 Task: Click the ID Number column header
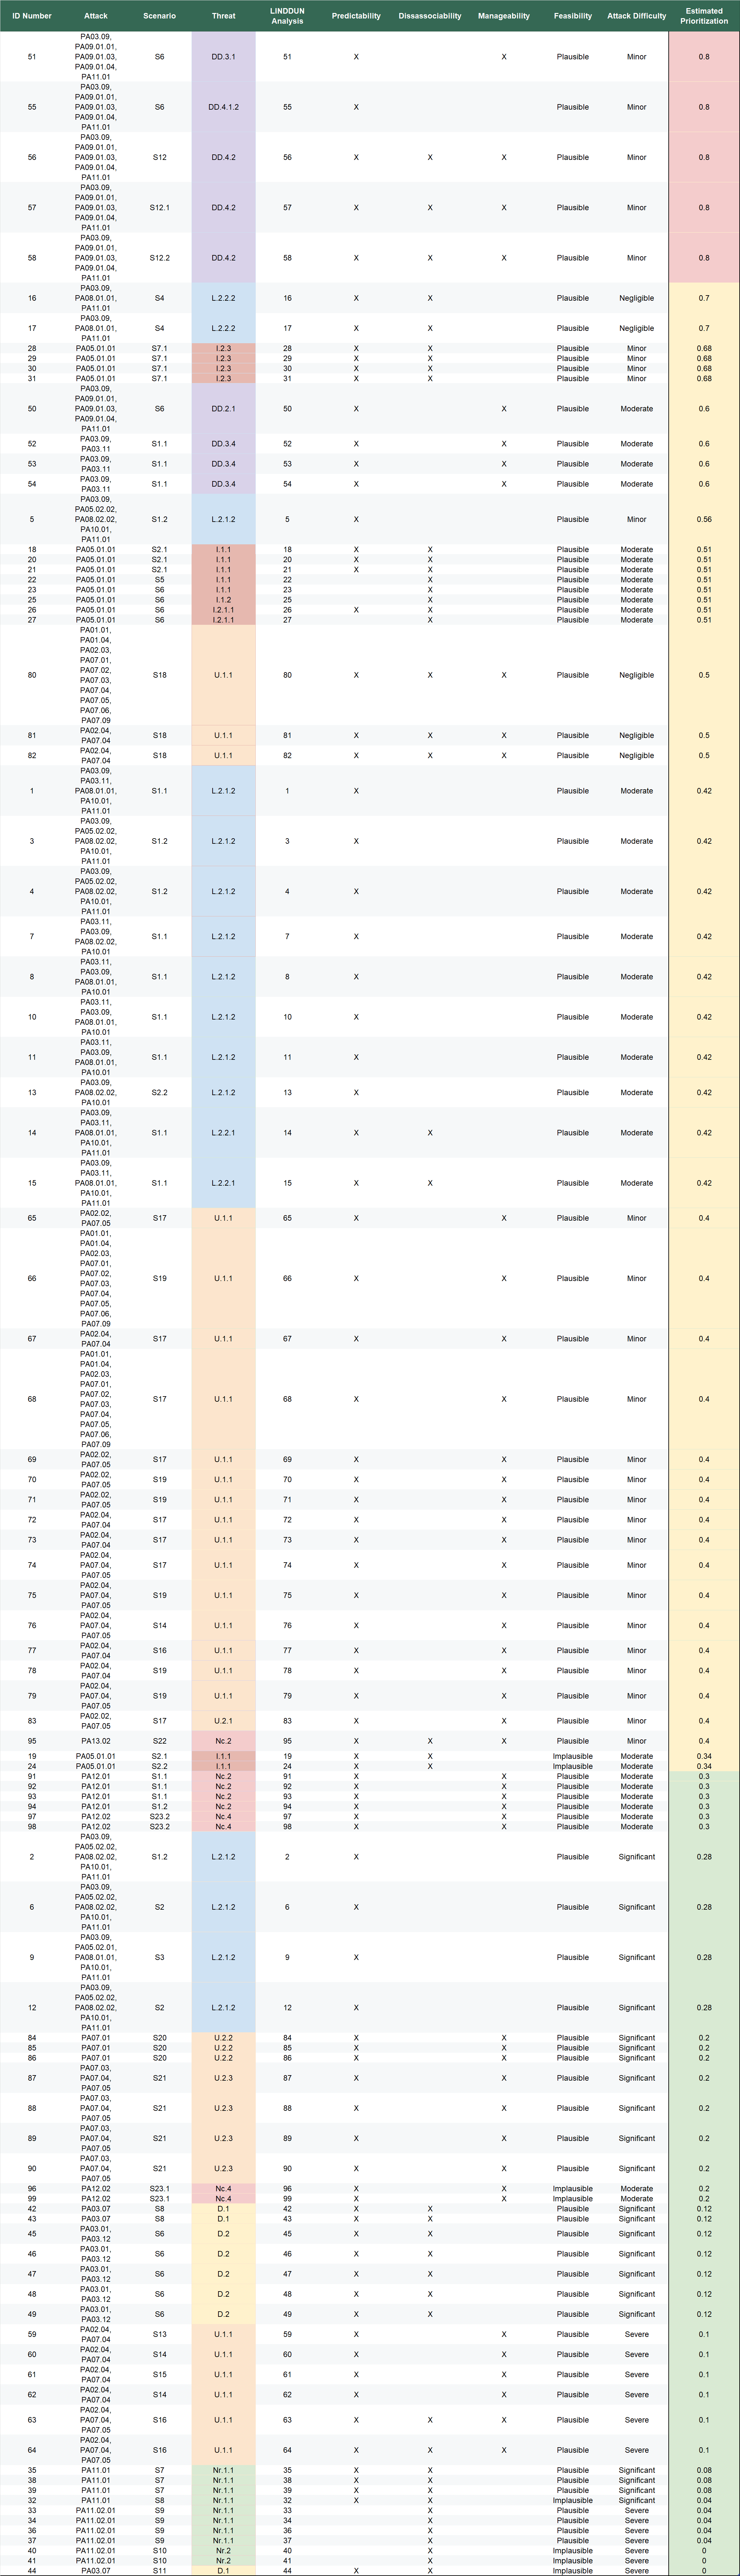32,16
